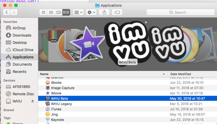Open Recents in sidebar
Screen dimensions: 217x124
pyautogui.click(x=19, y=72)
